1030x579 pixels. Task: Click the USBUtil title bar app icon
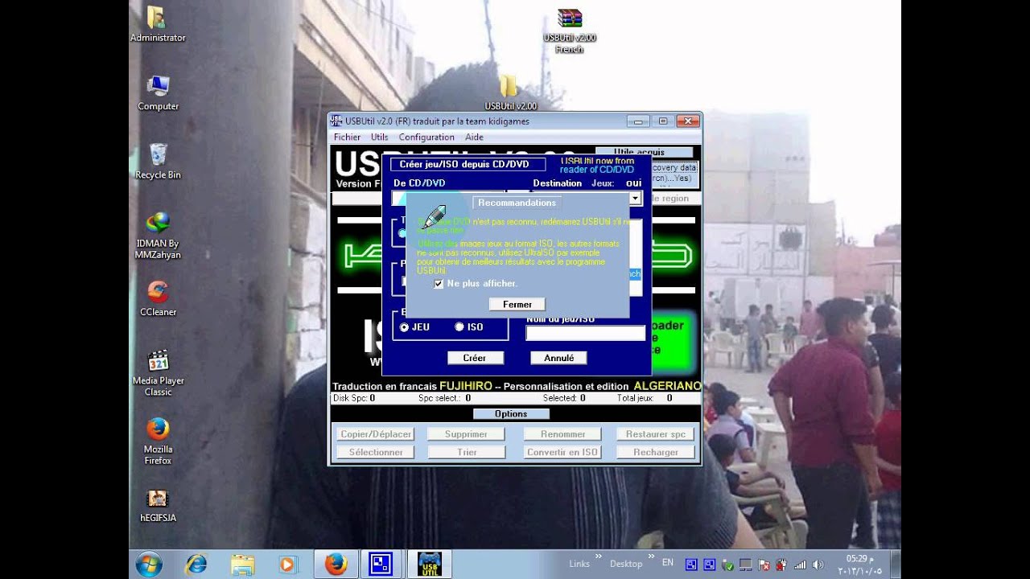point(337,121)
